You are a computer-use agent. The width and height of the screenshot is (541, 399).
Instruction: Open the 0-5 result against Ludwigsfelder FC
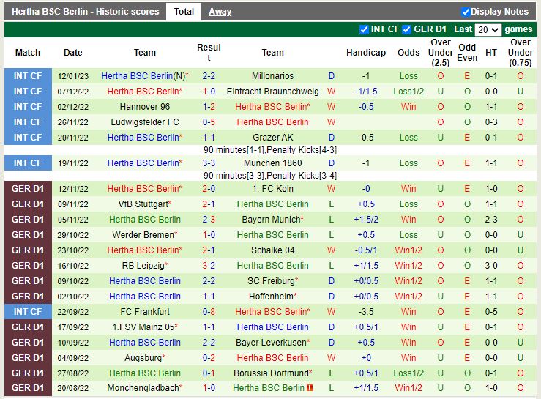pyautogui.click(x=209, y=122)
